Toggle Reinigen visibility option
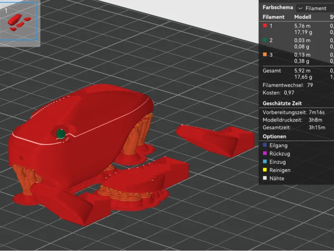This screenshot has height=251, width=334. (265, 170)
